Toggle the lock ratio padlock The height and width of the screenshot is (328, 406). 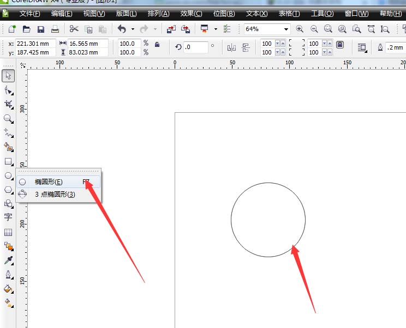point(157,44)
